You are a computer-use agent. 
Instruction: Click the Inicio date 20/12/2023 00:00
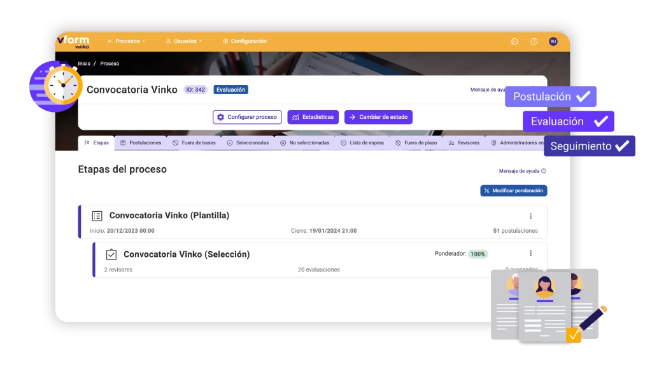tap(122, 231)
